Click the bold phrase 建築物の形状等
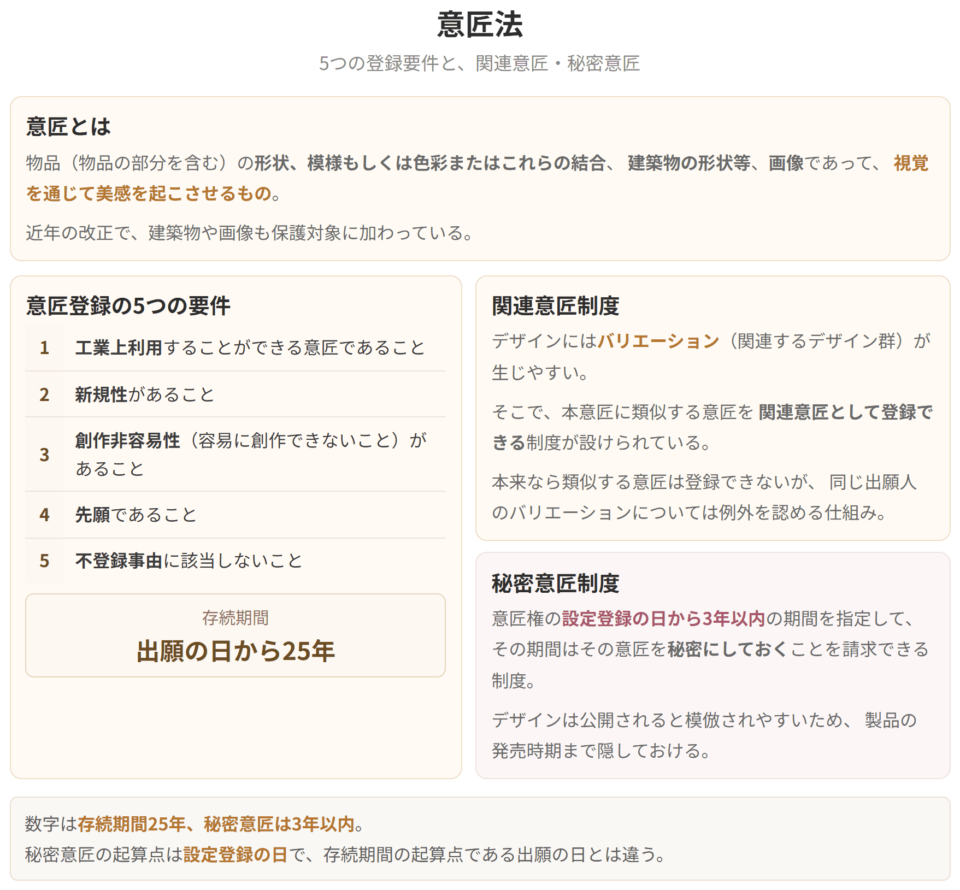960x890 pixels. tap(689, 163)
